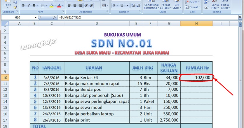Click formula bar with =SUM(E10*G10)

(147, 17)
